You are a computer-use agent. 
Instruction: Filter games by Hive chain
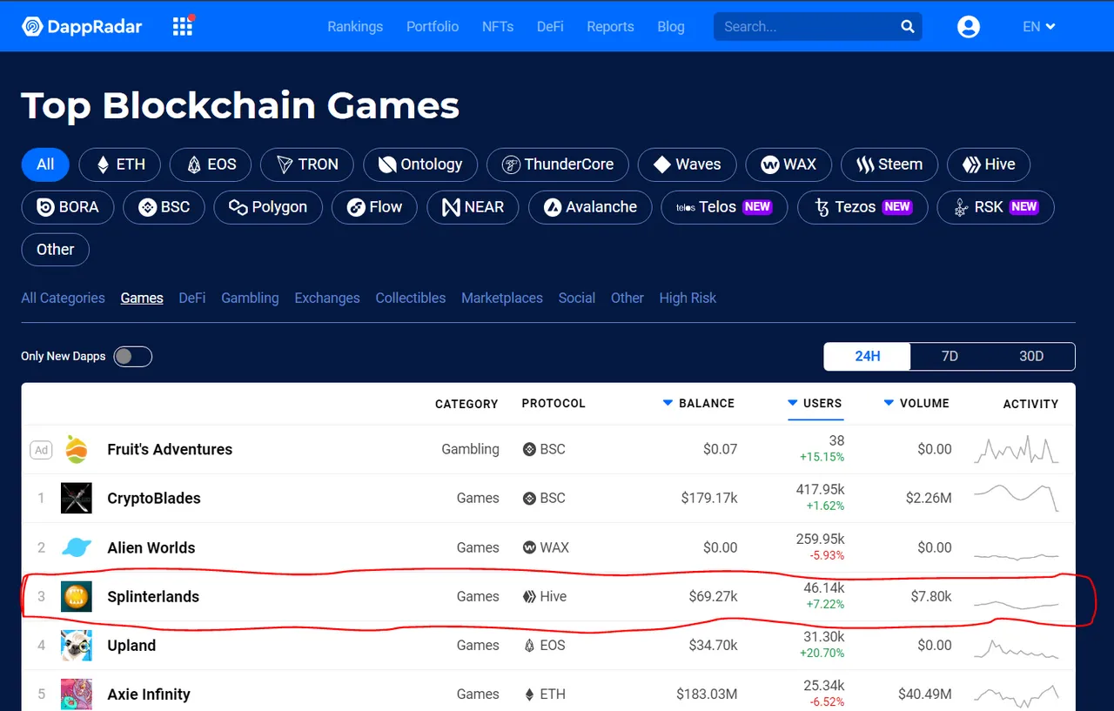click(x=989, y=164)
